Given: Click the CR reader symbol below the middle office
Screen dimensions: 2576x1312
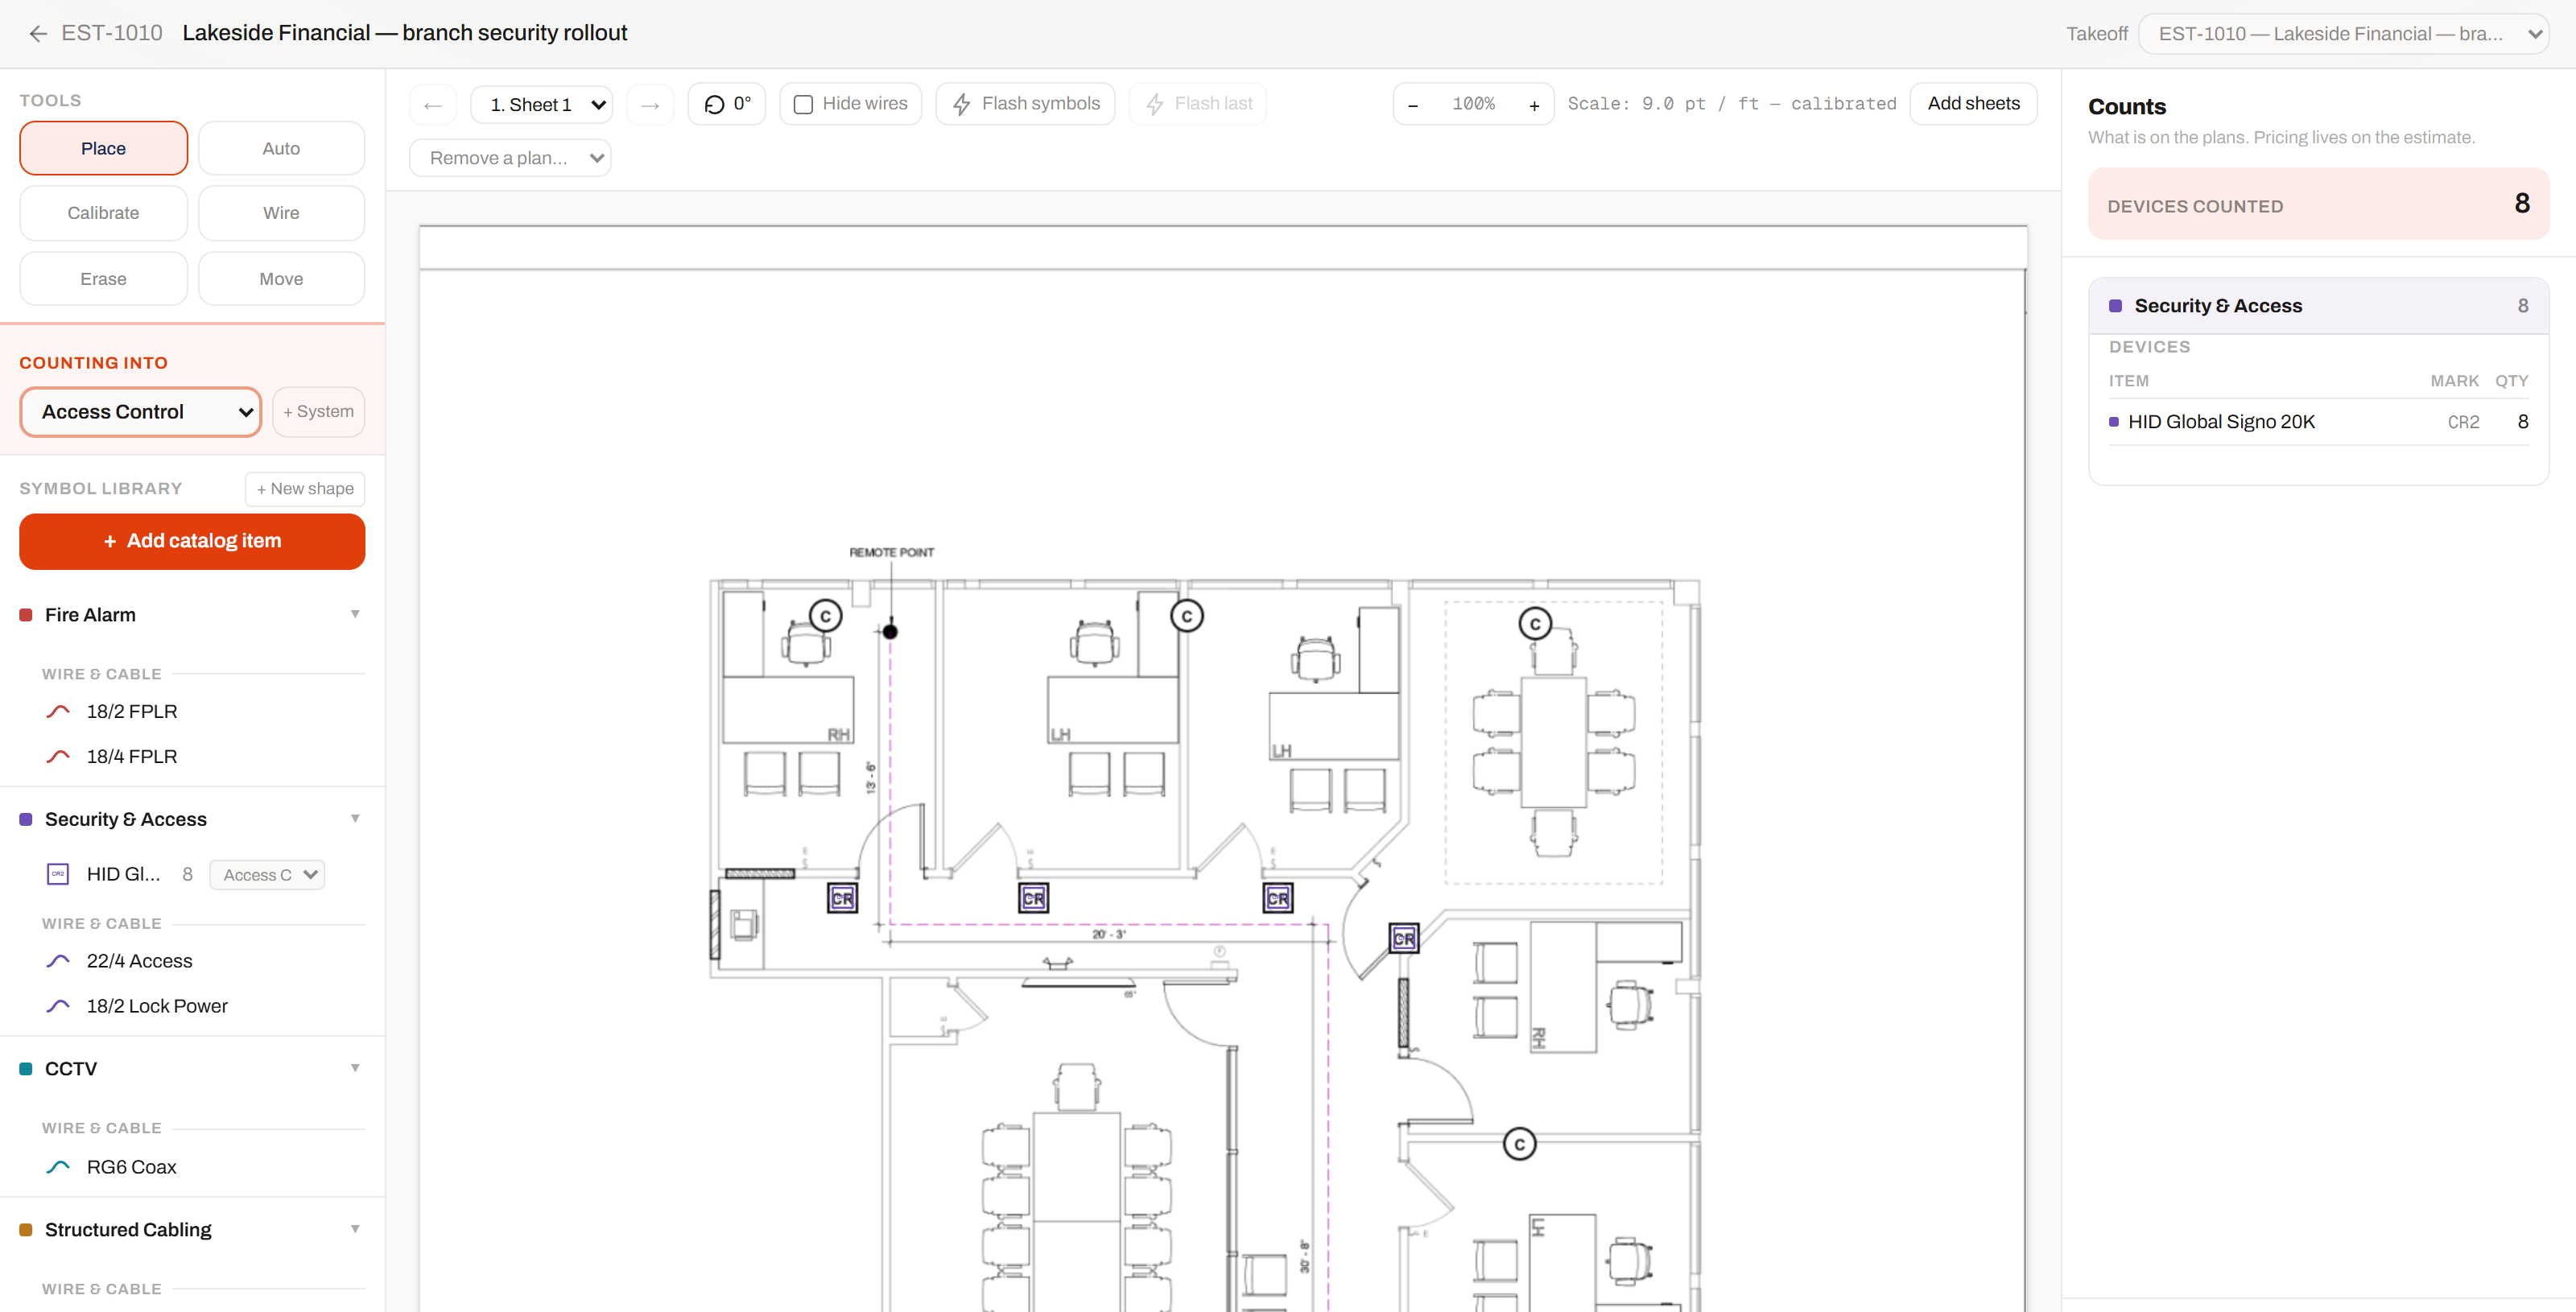Looking at the screenshot, I should click(x=1034, y=898).
